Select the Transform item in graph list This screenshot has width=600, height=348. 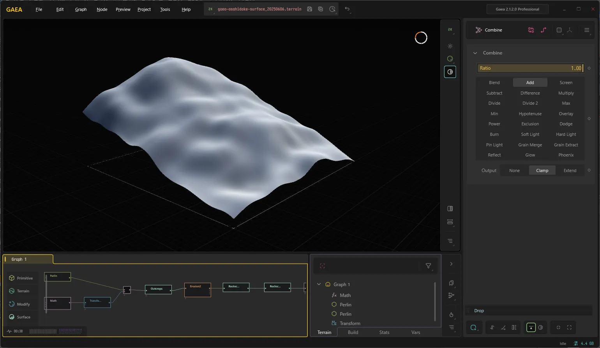(350, 323)
